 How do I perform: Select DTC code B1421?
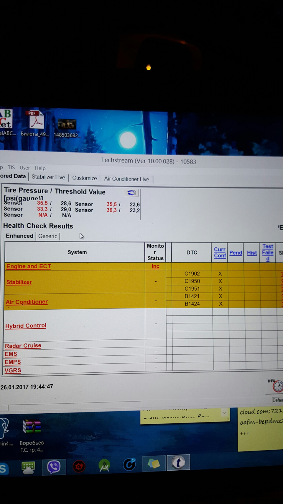click(x=192, y=296)
